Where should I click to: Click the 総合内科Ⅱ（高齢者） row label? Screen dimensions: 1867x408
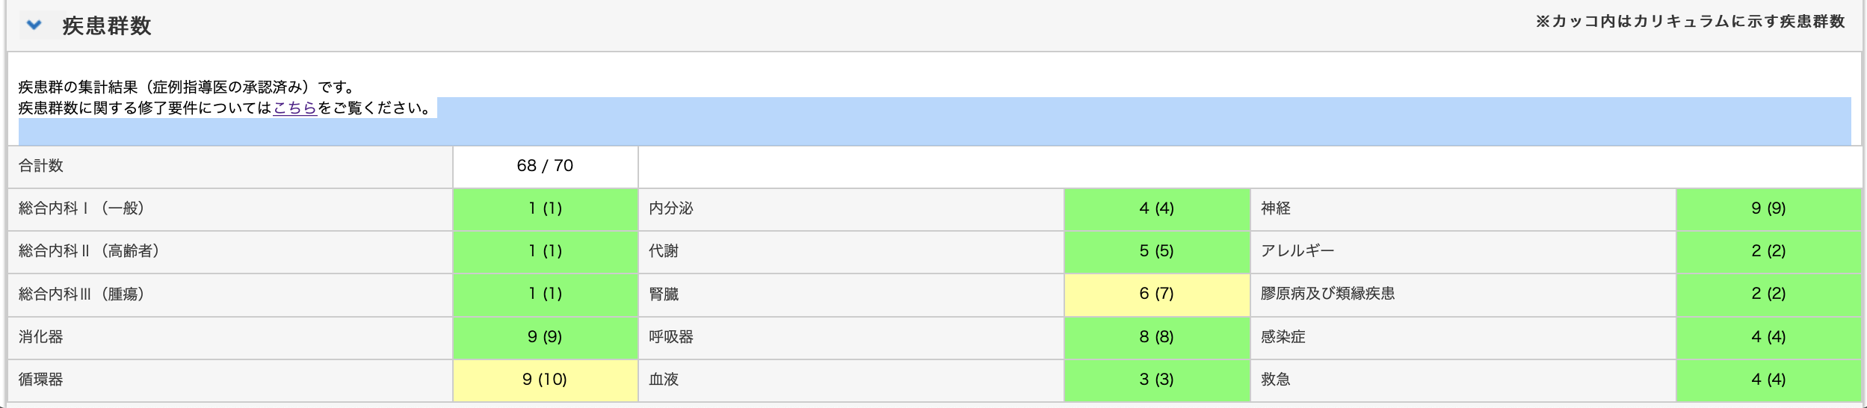coord(89,251)
